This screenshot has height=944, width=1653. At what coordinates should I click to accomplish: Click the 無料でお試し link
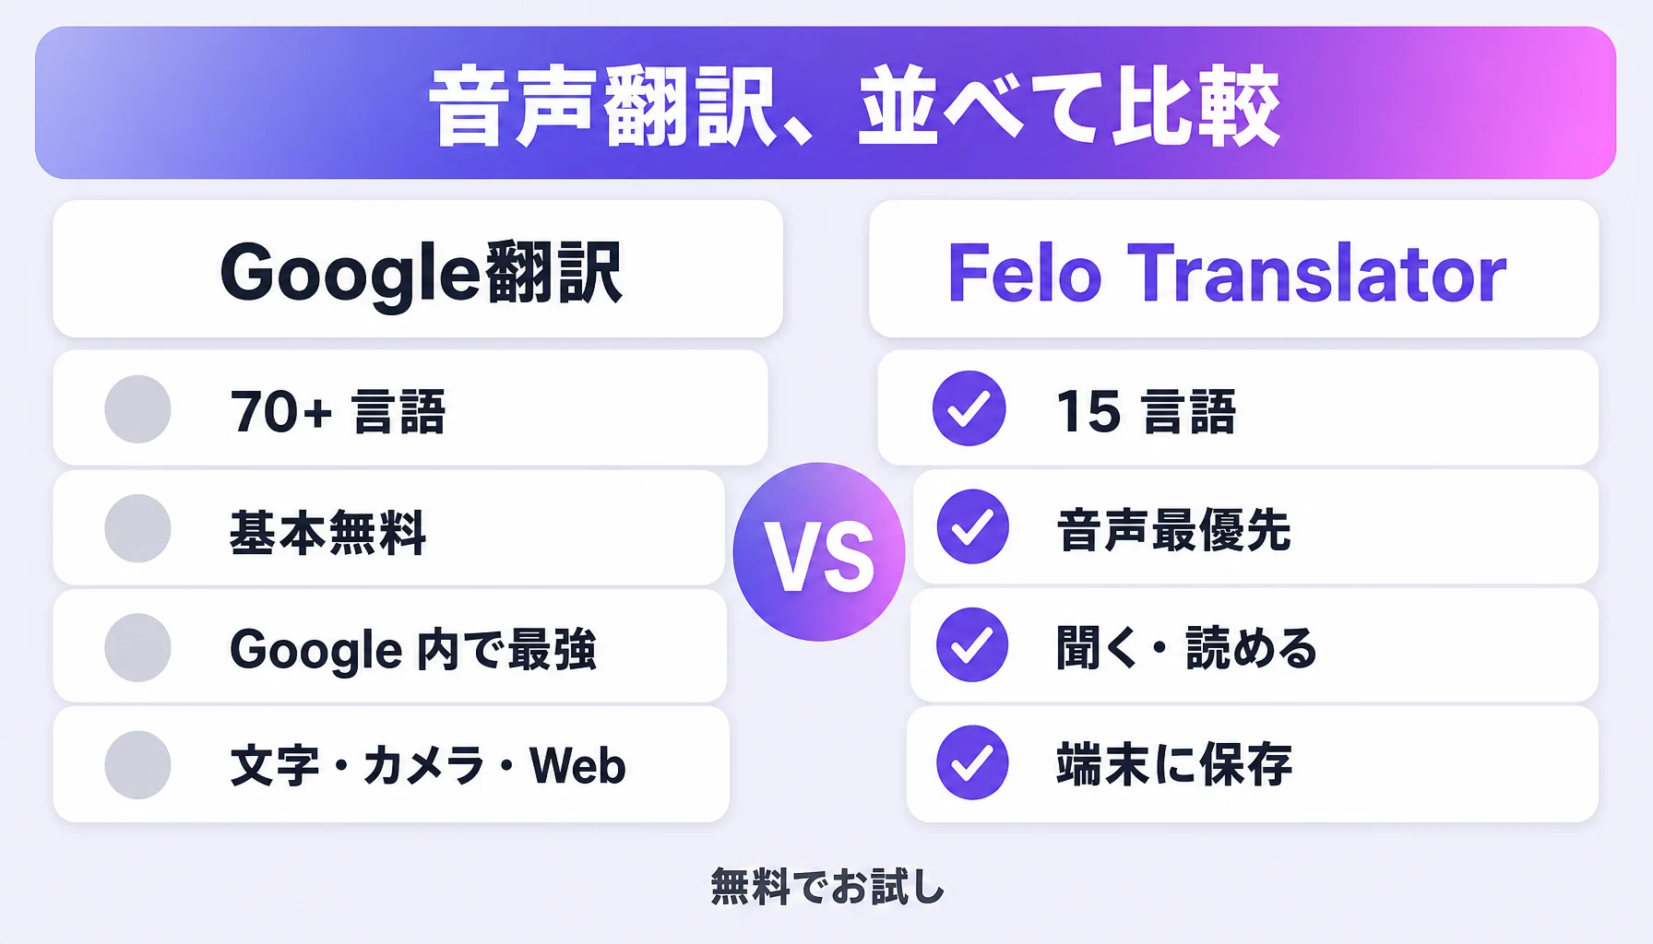[827, 887]
